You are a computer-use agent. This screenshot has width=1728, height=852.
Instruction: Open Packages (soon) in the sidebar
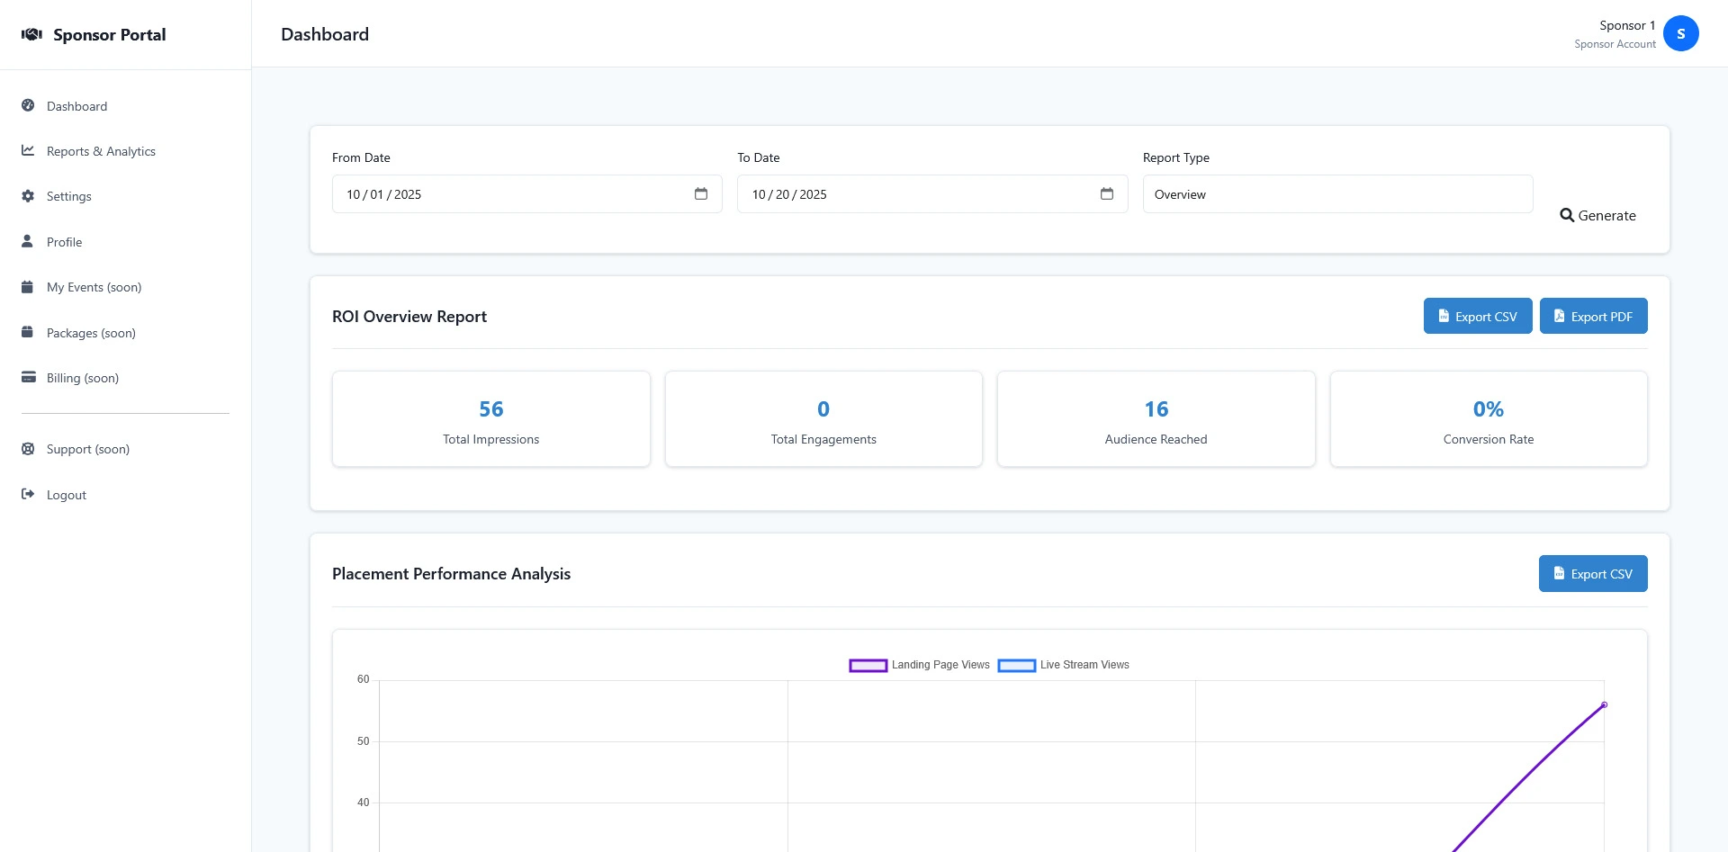(91, 333)
